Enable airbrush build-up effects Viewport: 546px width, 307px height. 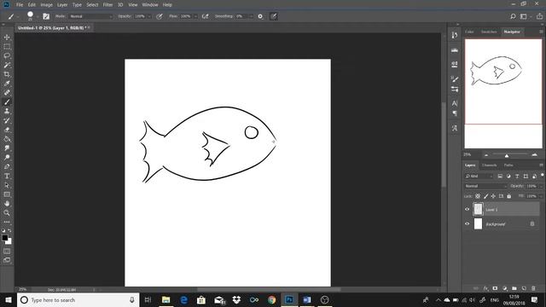point(205,16)
